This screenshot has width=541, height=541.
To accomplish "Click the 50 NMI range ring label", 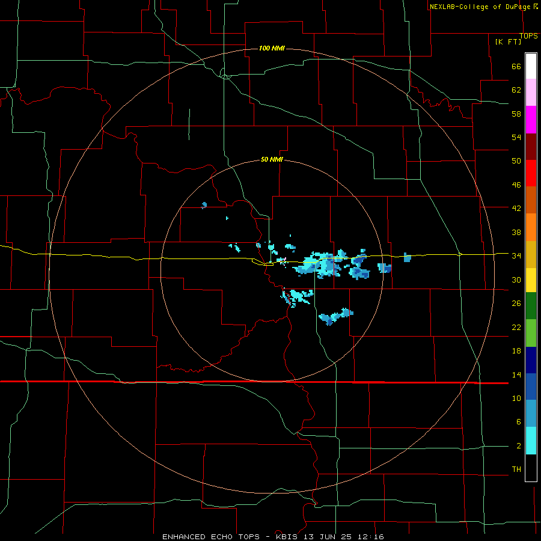I will 272,159.
